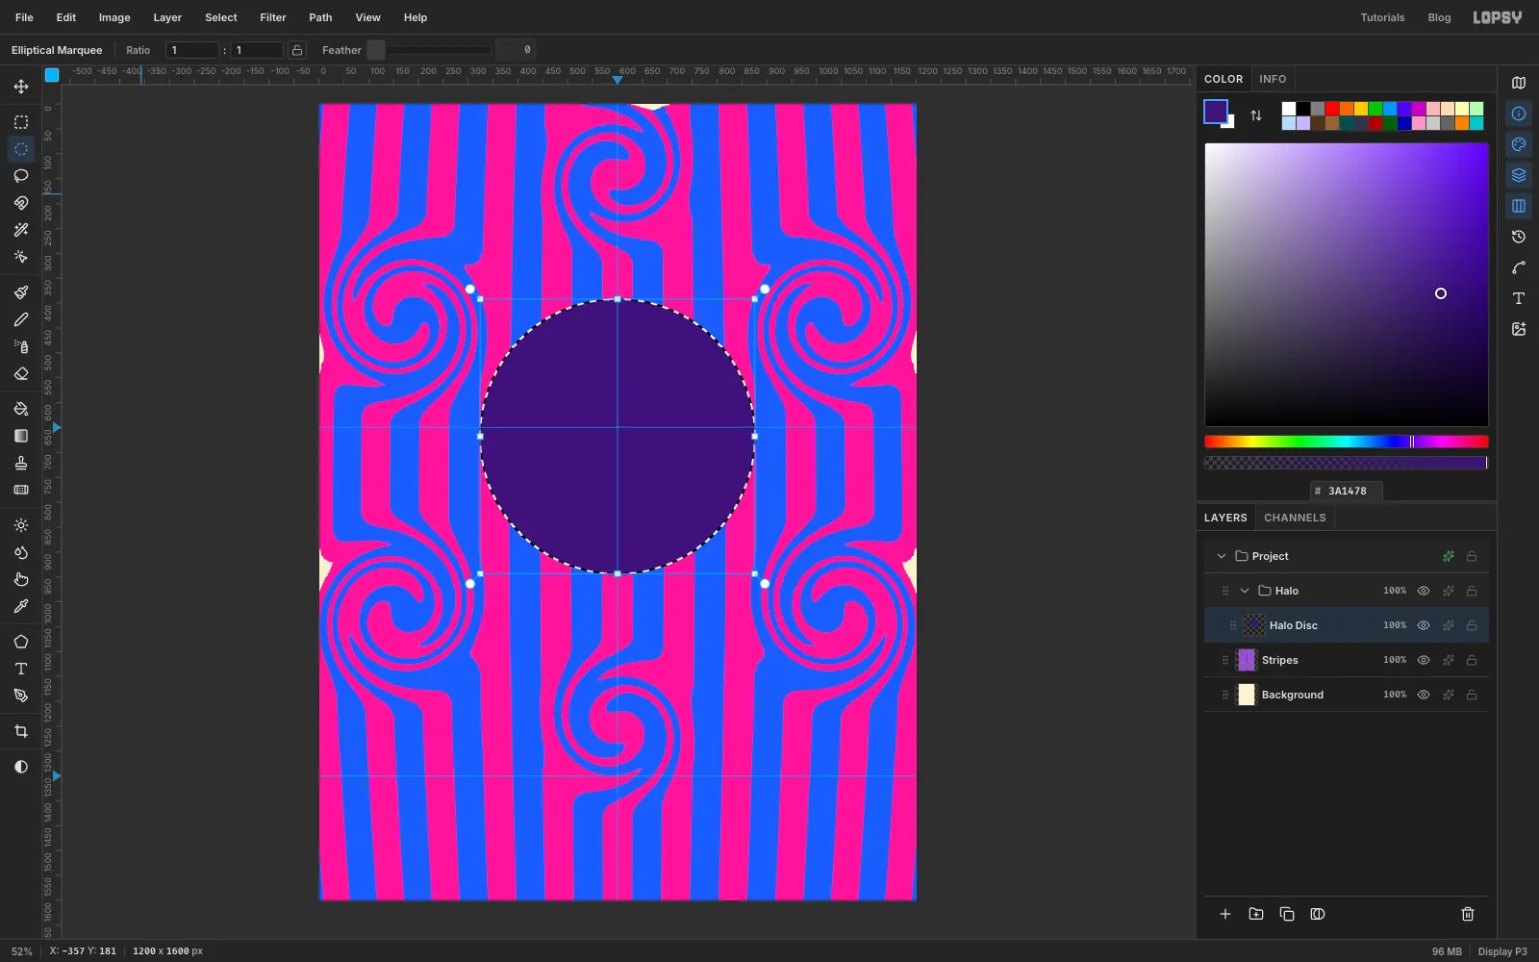Screen dimensions: 1539x962
Task: Click the first Ratio input field
Action: [192, 50]
